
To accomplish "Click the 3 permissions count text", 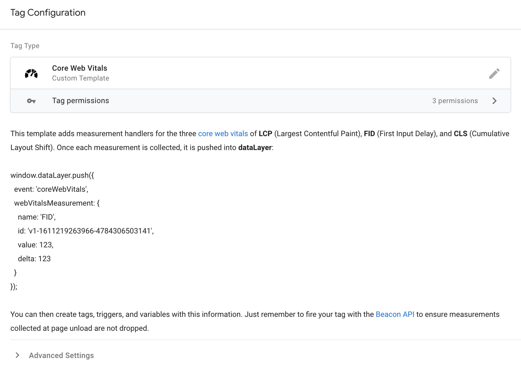I will 455,101.
